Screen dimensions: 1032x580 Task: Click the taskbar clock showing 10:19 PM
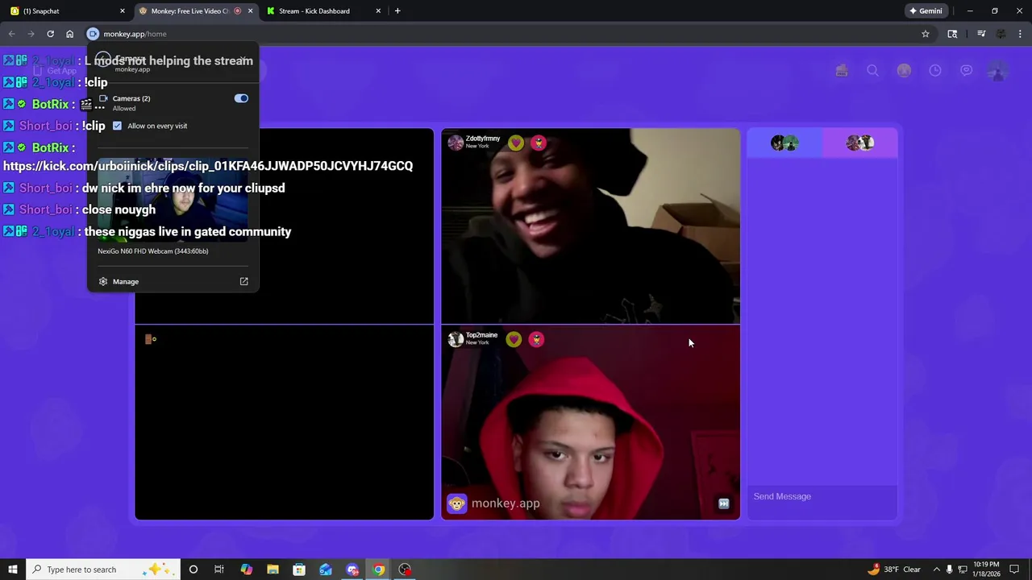987,570
